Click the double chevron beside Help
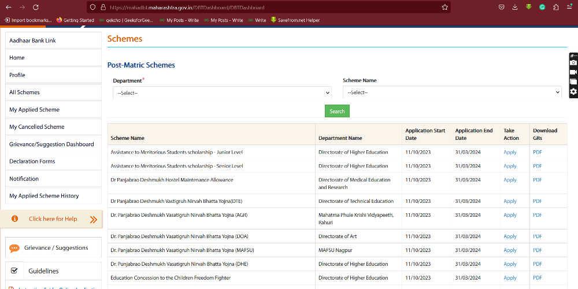 tap(93, 220)
